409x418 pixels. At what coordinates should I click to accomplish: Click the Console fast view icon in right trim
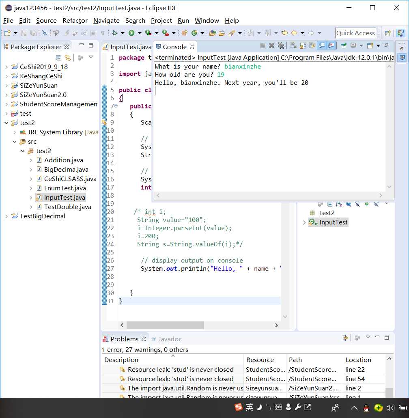pyautogui.click(x=402, y=58)
